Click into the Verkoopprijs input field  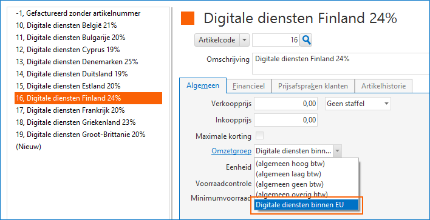tap(285, 104)
